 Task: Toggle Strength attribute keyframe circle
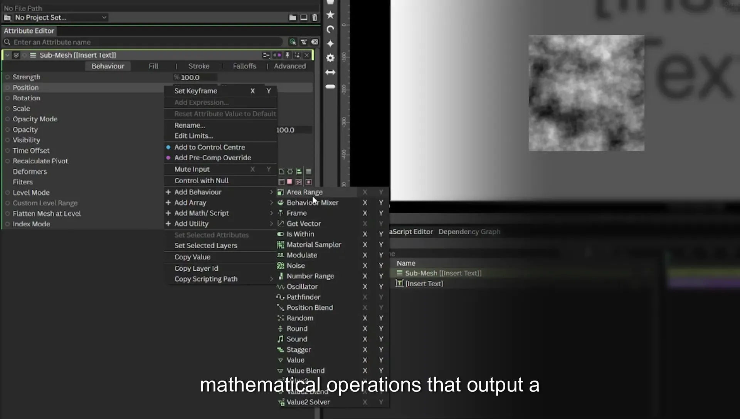[7, 77]
